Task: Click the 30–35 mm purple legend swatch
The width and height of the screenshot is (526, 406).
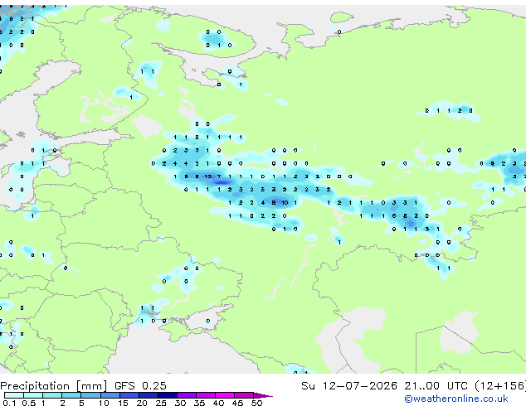Action: click(187, 395)
